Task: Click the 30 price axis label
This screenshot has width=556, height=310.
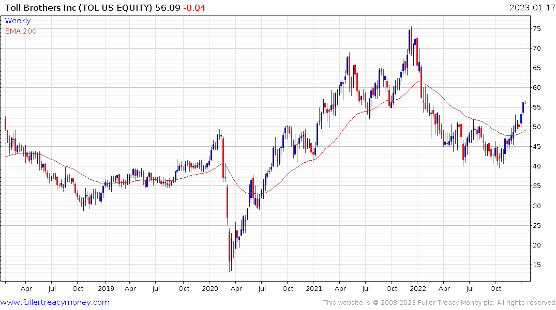Action: click(x=537, y=206)
